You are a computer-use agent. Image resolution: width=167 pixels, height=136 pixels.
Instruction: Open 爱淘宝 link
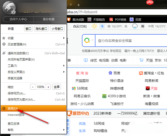point(82,73)
